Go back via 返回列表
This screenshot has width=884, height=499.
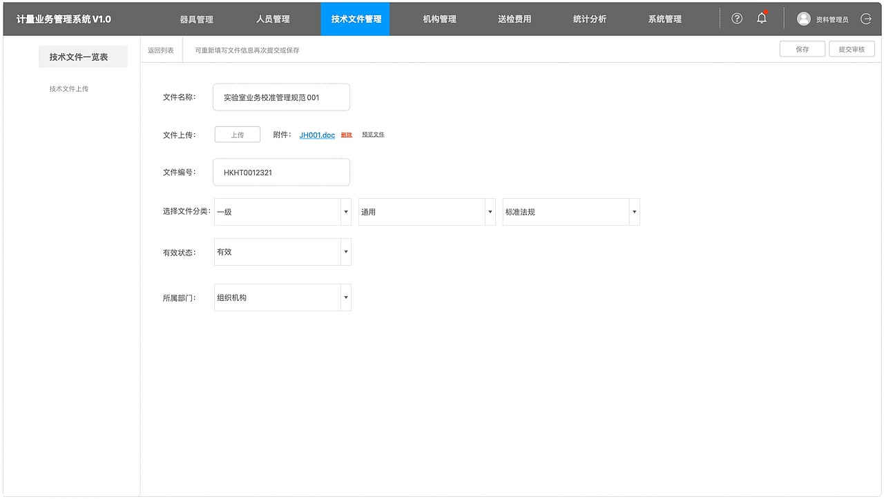tap(161, 50)
